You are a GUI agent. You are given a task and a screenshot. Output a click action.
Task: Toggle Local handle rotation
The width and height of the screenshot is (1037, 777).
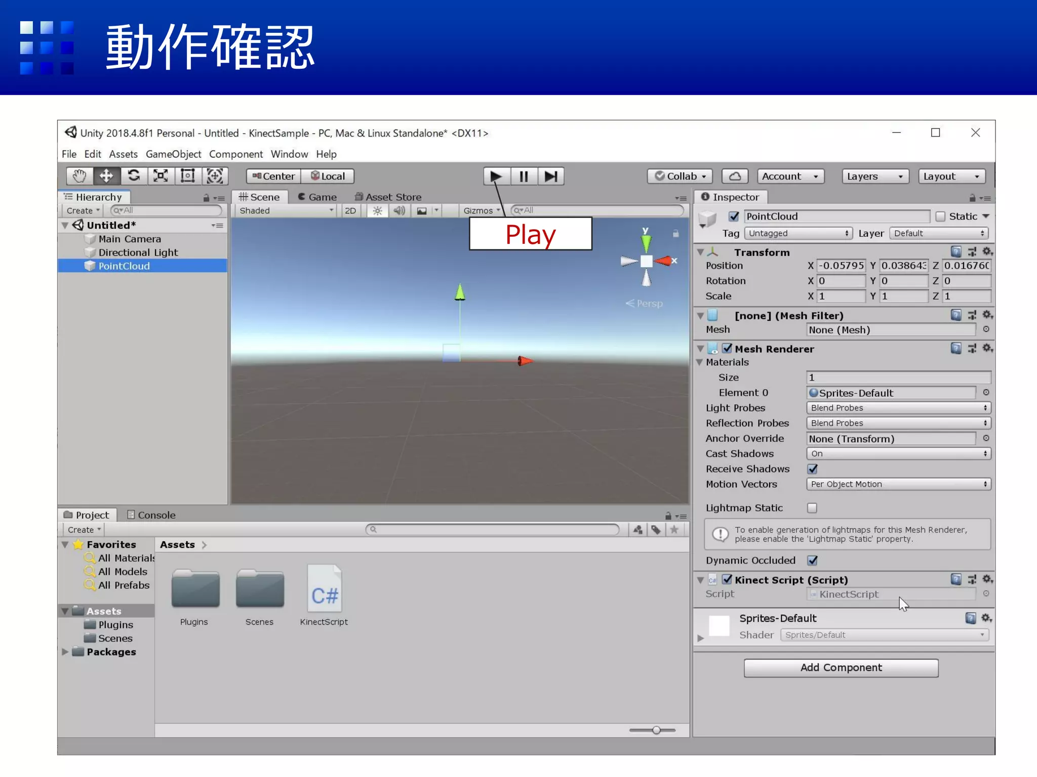(328, 176)
